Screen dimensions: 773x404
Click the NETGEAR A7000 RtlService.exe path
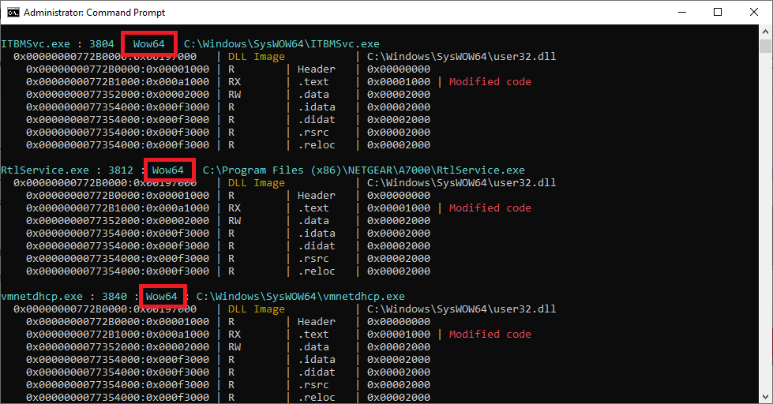(x=364, y=170)
